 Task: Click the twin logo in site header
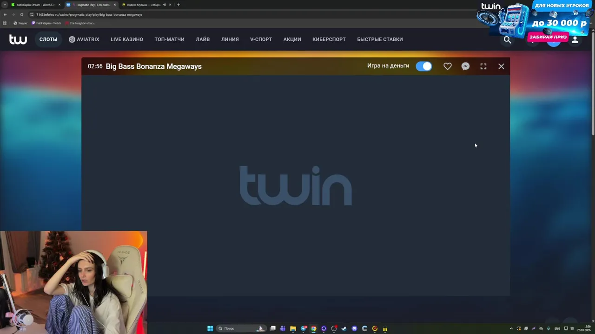click(x=18, y=39)
